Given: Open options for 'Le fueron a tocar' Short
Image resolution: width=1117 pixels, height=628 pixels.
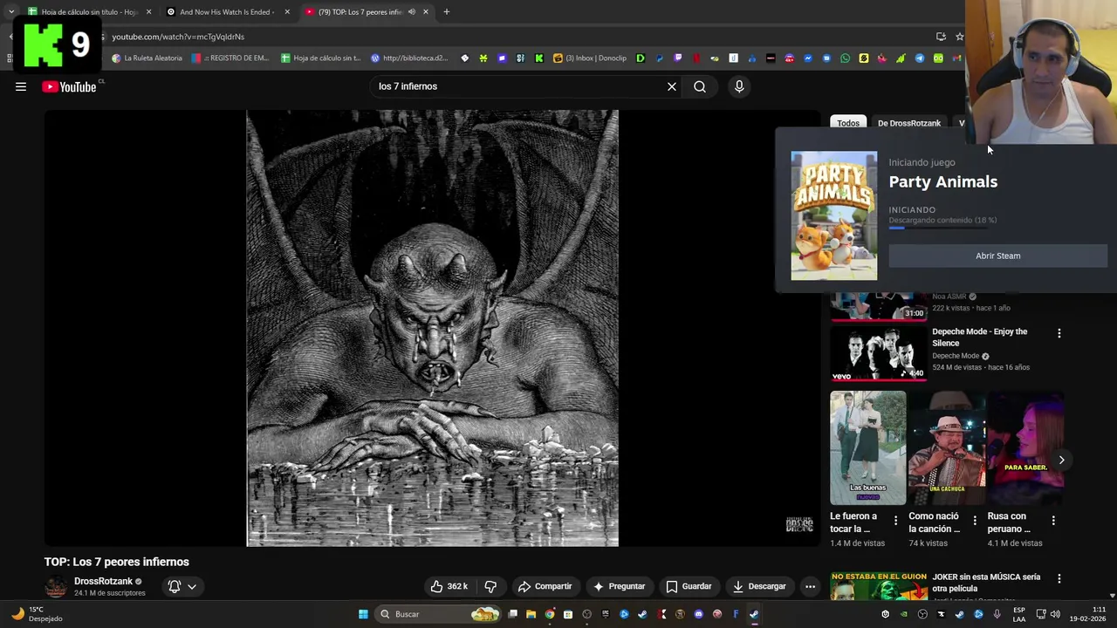Looking at the screenshot, I should point(895,521).
